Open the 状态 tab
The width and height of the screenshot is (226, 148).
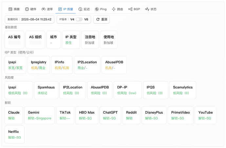(x=151, y=9)
